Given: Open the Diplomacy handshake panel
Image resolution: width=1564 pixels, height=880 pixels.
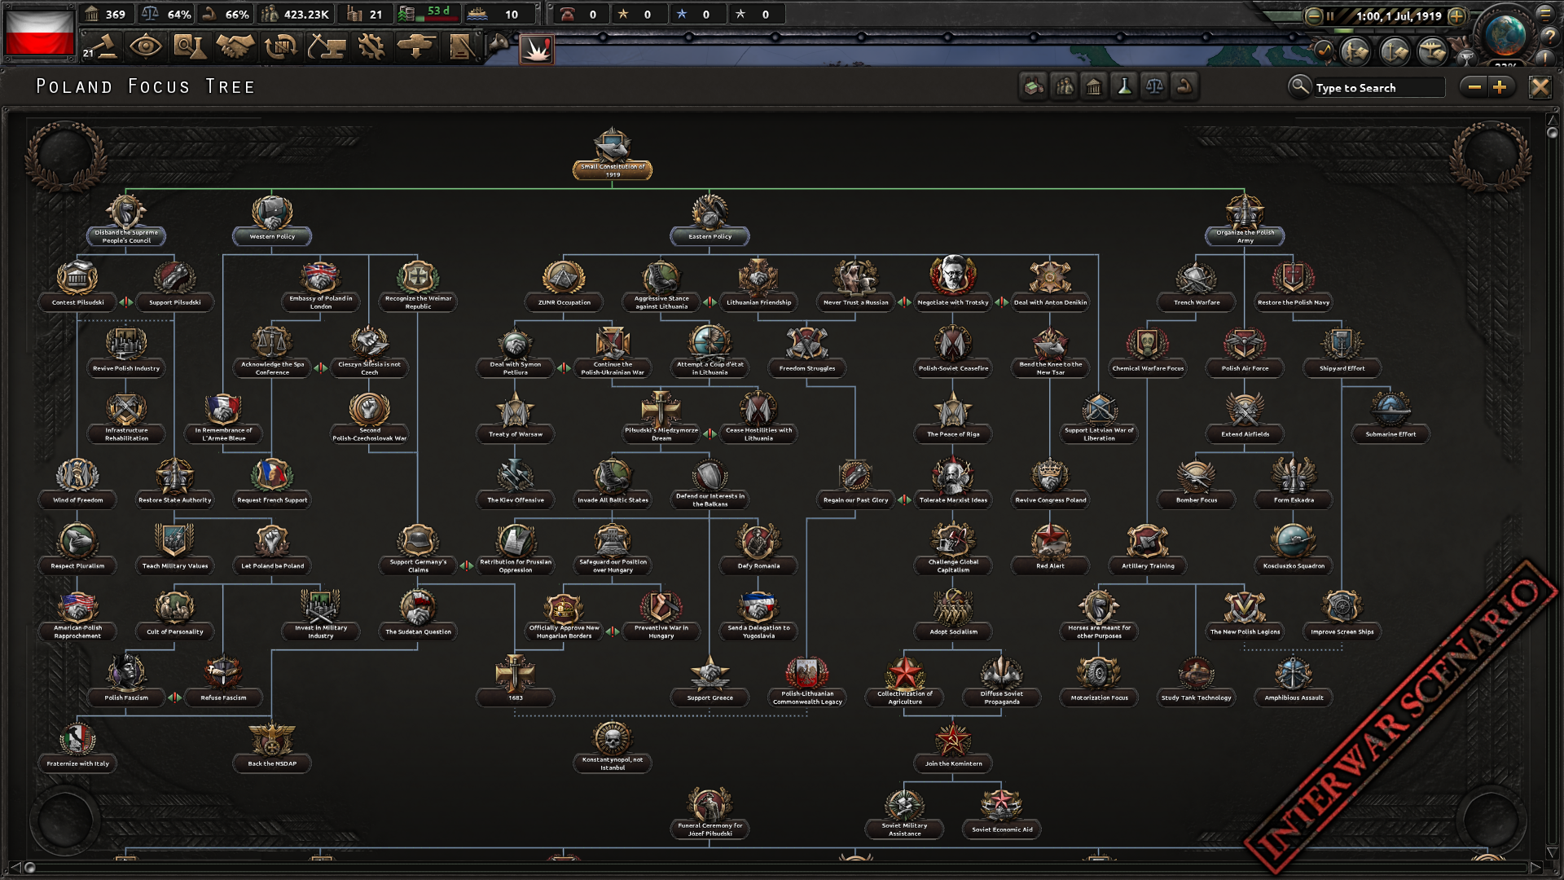Looking at the screenshot, I should coord(235,46).
